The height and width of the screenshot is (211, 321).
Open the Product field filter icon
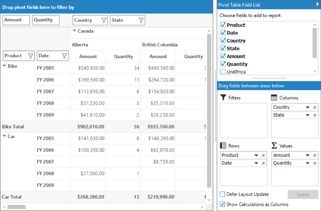30,56
